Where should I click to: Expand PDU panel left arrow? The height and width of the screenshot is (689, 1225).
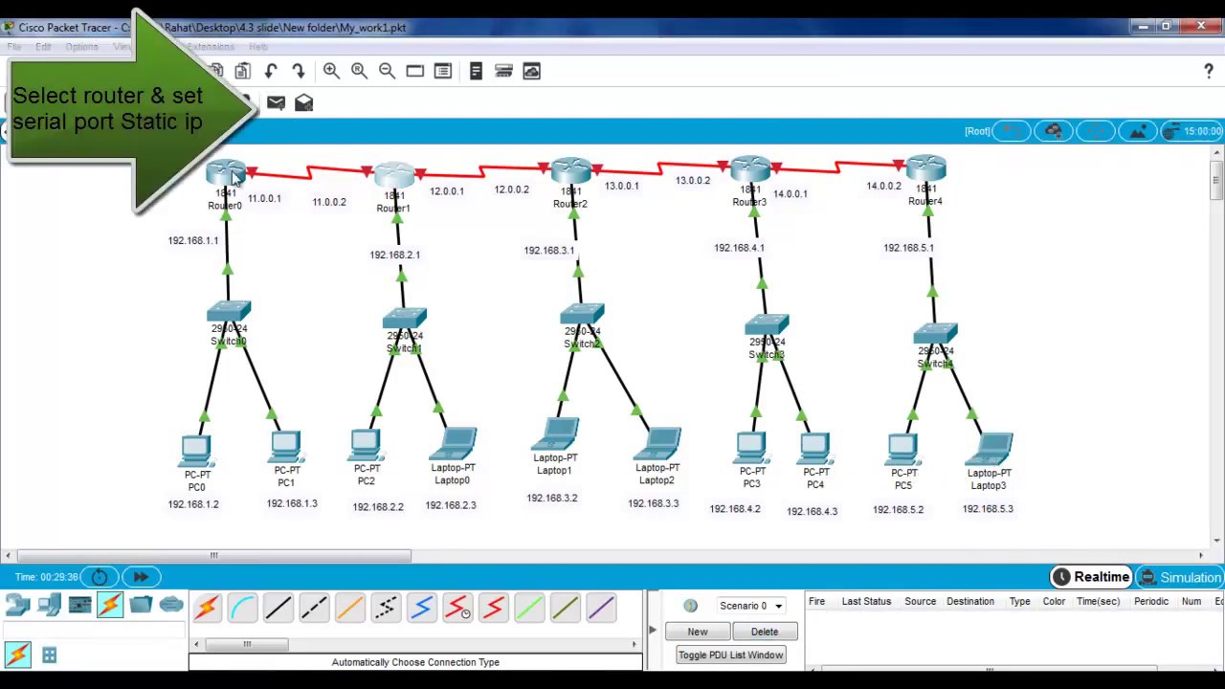click(x=653, y=630)
